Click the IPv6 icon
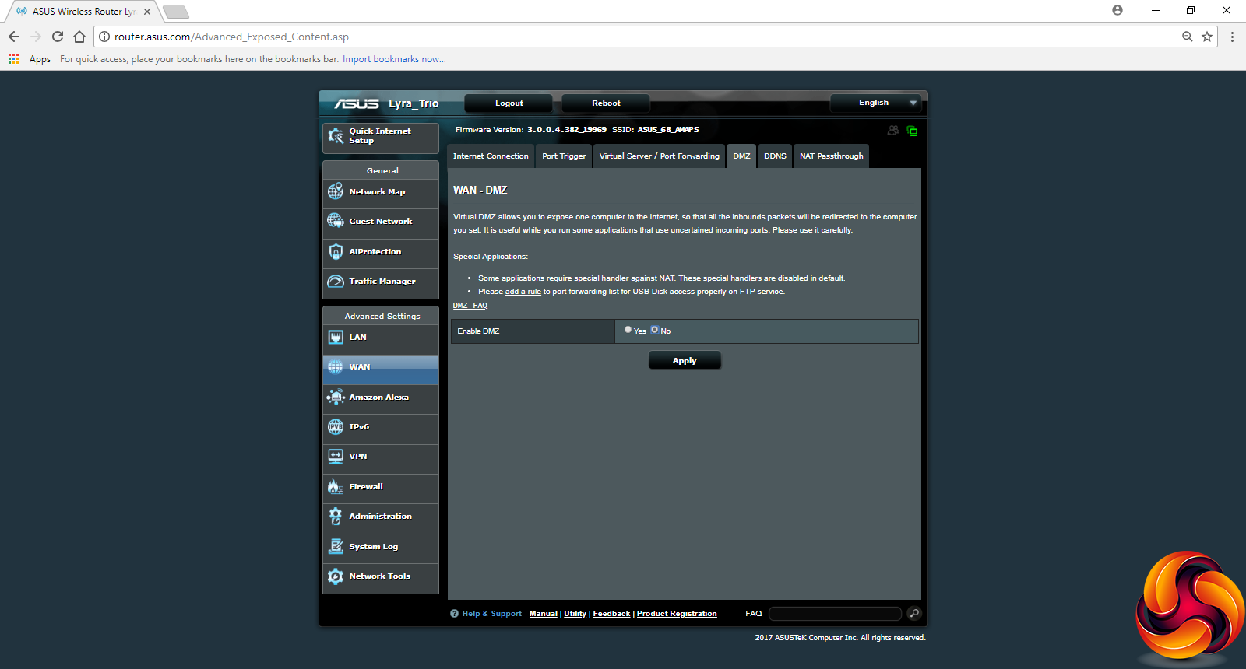Viewport: 1246px width, 669px height. (x=336, y=426)
